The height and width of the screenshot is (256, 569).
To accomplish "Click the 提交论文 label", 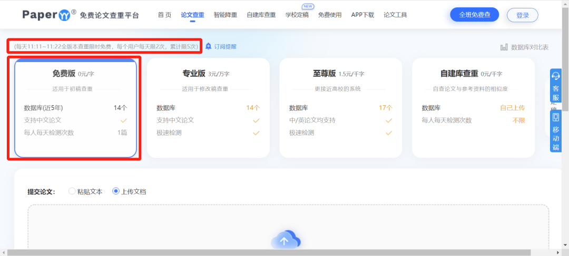I will pos(41,191).
